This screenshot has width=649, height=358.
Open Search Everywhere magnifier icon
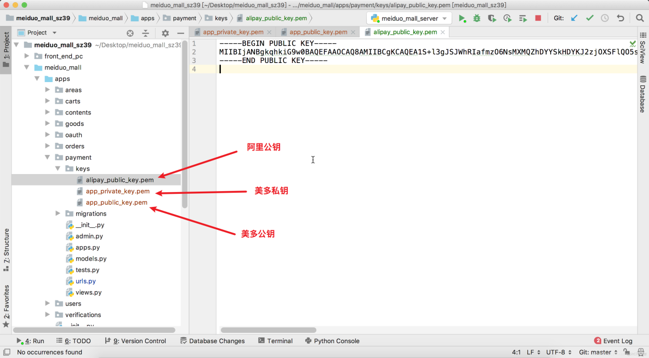pos(640,18)
